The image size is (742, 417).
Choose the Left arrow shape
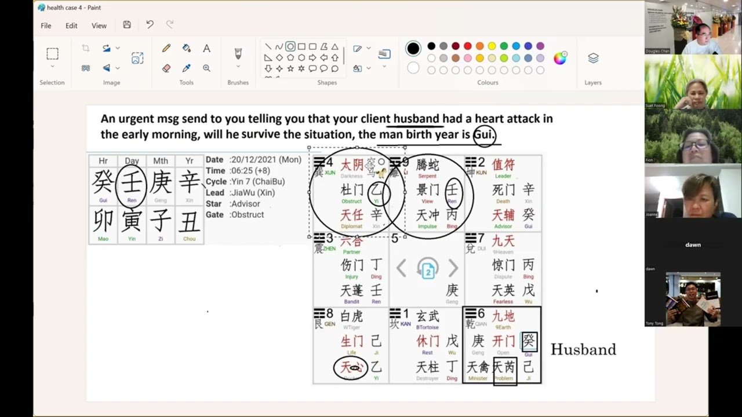[x=323, y=58]
